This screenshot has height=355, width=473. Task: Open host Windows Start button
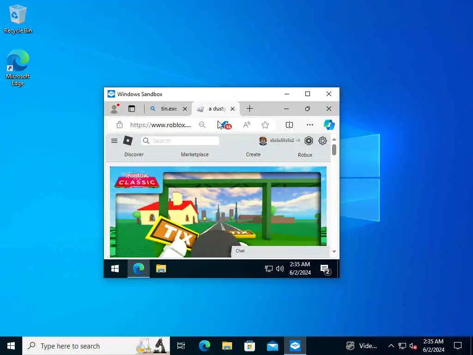coord(11,346)
